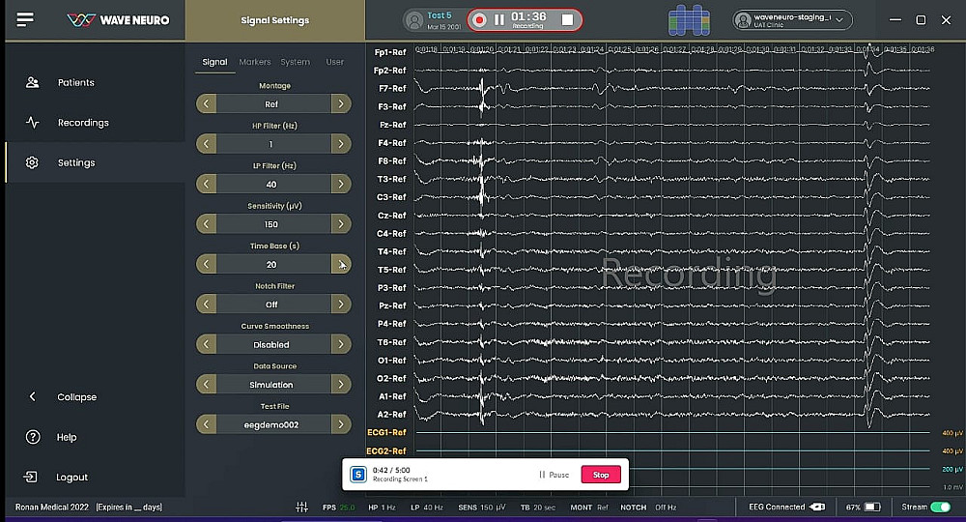Click the battery 67% indicator
This screenshot has width=966, height=522.
click(863, 507)
